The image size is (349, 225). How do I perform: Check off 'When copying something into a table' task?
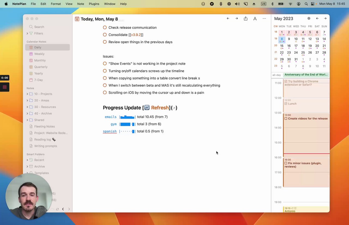(x=105, y=78)
